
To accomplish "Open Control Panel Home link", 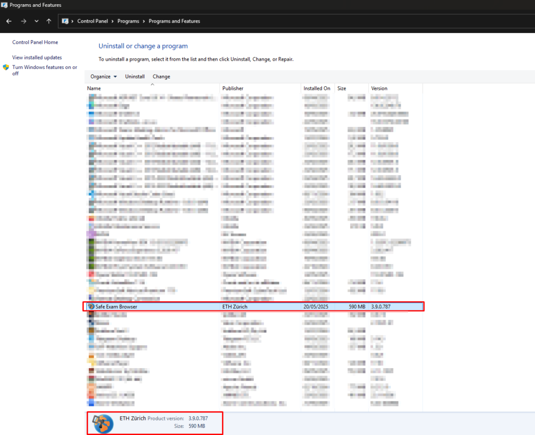I will [35, 42].
